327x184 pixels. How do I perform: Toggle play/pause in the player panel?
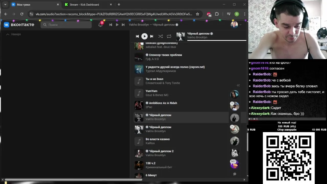pyautogui.click(x=144, y=36)
